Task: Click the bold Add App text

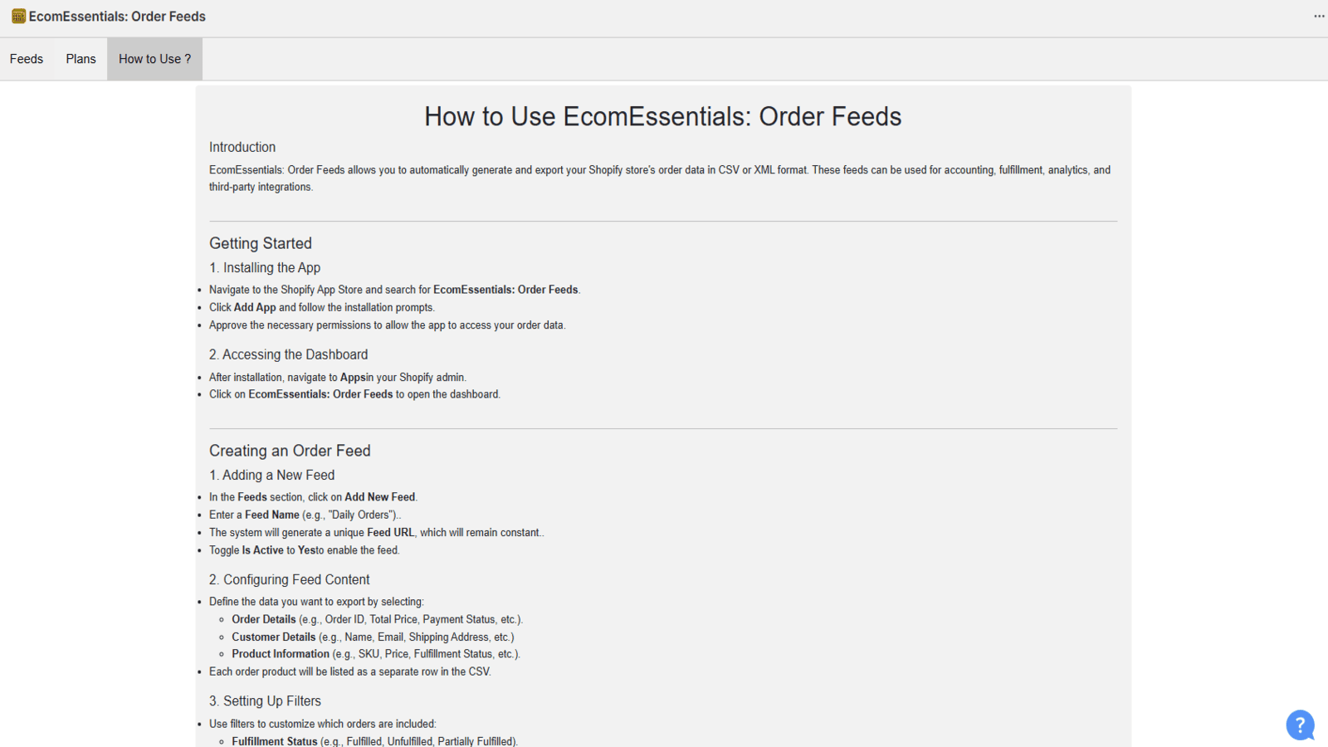Action: coord(255,307)
